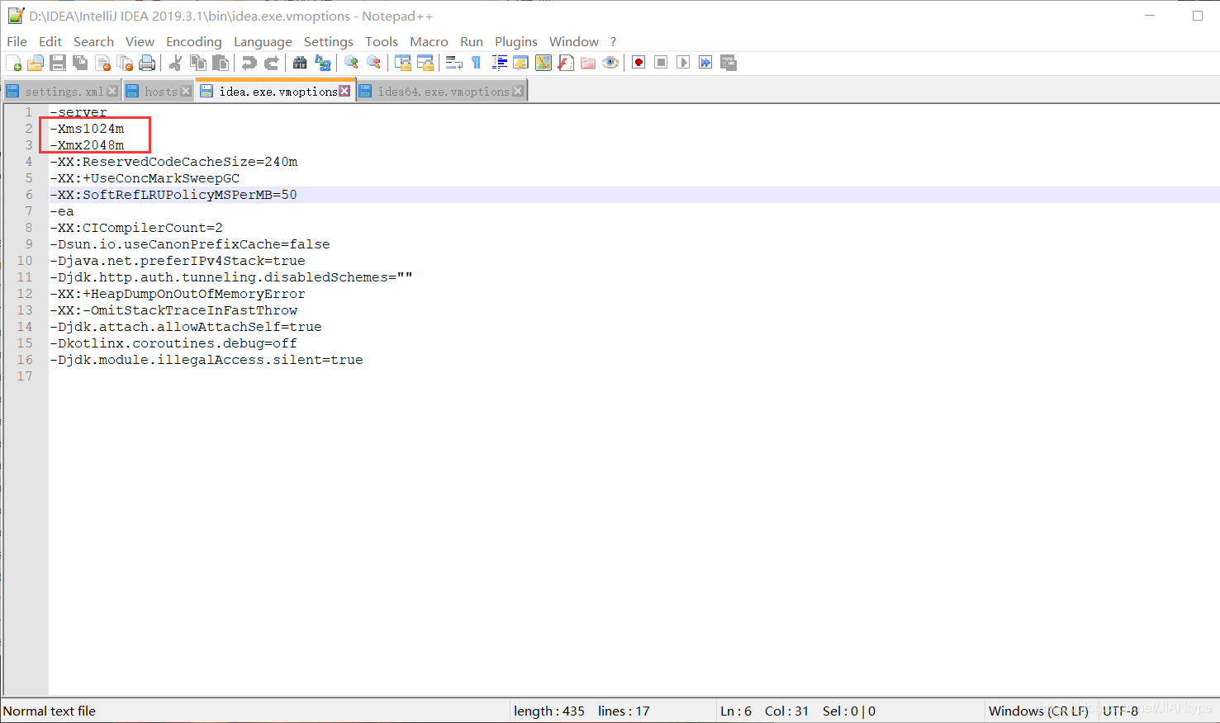Open the Macro menu
The width and height of the screenshot is (1220, 723).
[429, 41]
